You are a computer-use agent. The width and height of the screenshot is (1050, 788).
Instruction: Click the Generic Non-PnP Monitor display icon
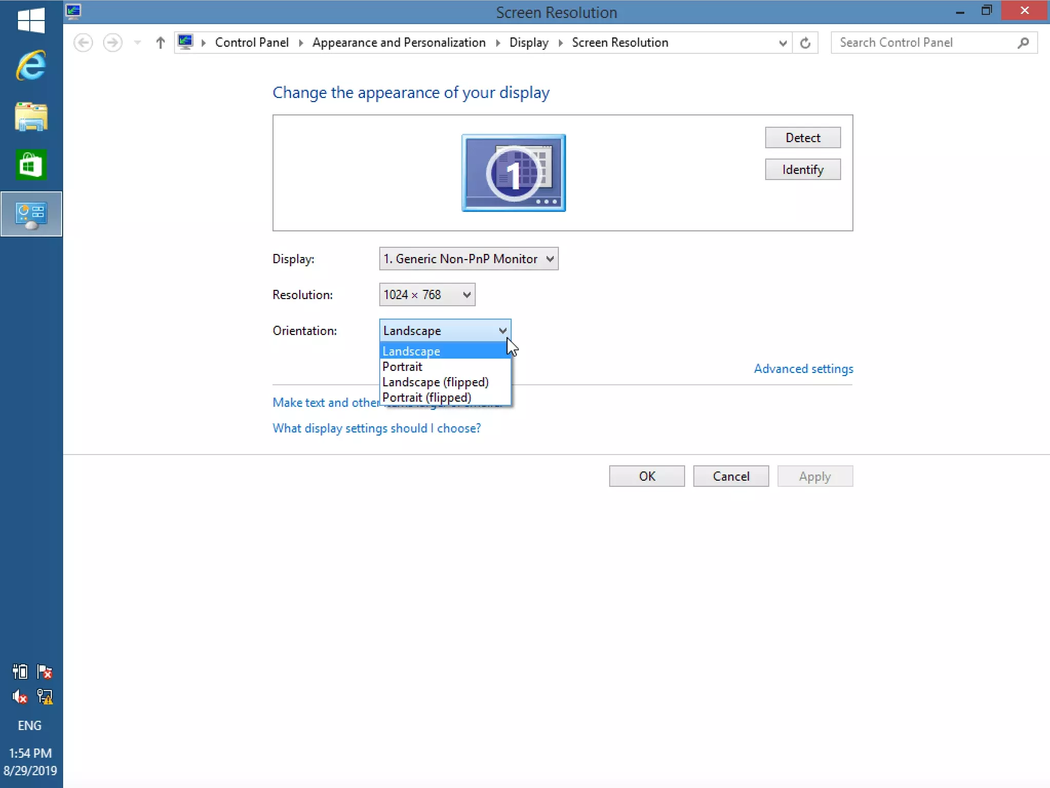(513, 172)
